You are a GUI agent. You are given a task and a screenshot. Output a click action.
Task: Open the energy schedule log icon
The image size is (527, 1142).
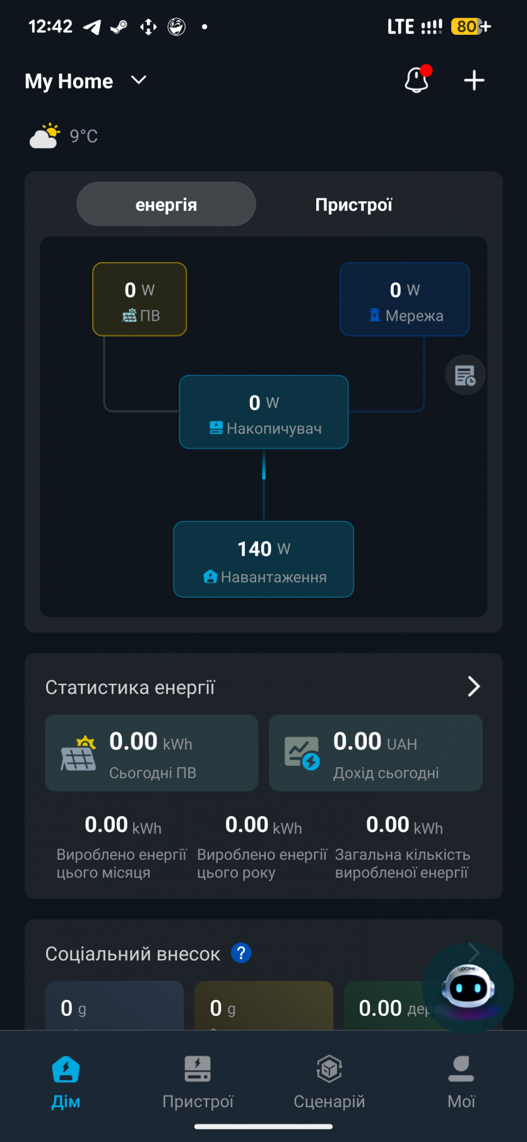point(465,376)
